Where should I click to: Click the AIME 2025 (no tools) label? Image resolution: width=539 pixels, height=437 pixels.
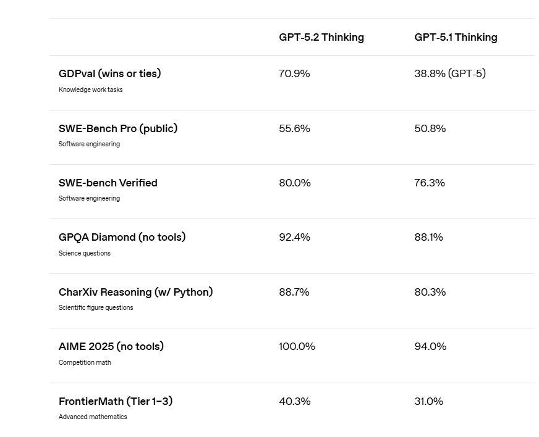point(111,346)
